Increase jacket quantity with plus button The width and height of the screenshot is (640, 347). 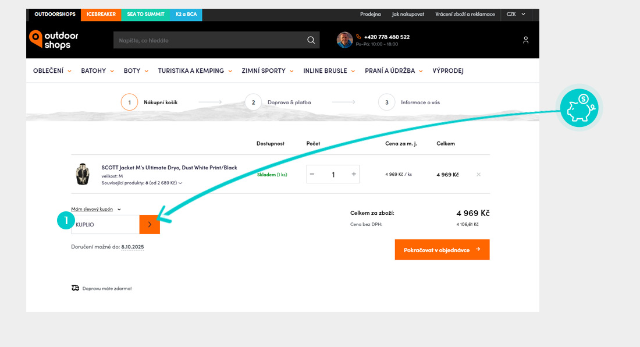(x=354, y=174)
